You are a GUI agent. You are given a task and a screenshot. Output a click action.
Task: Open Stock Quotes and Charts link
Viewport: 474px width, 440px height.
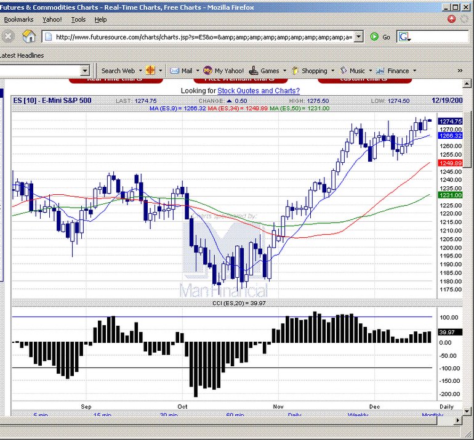tap(259, 90)
